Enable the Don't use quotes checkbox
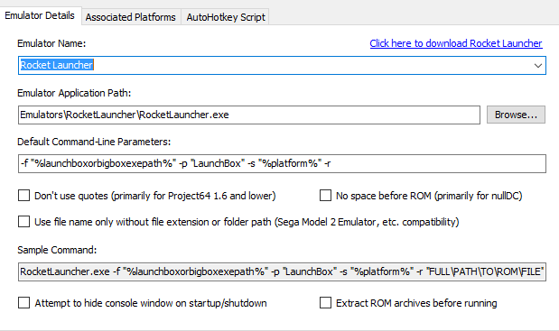 coord(23,196)
